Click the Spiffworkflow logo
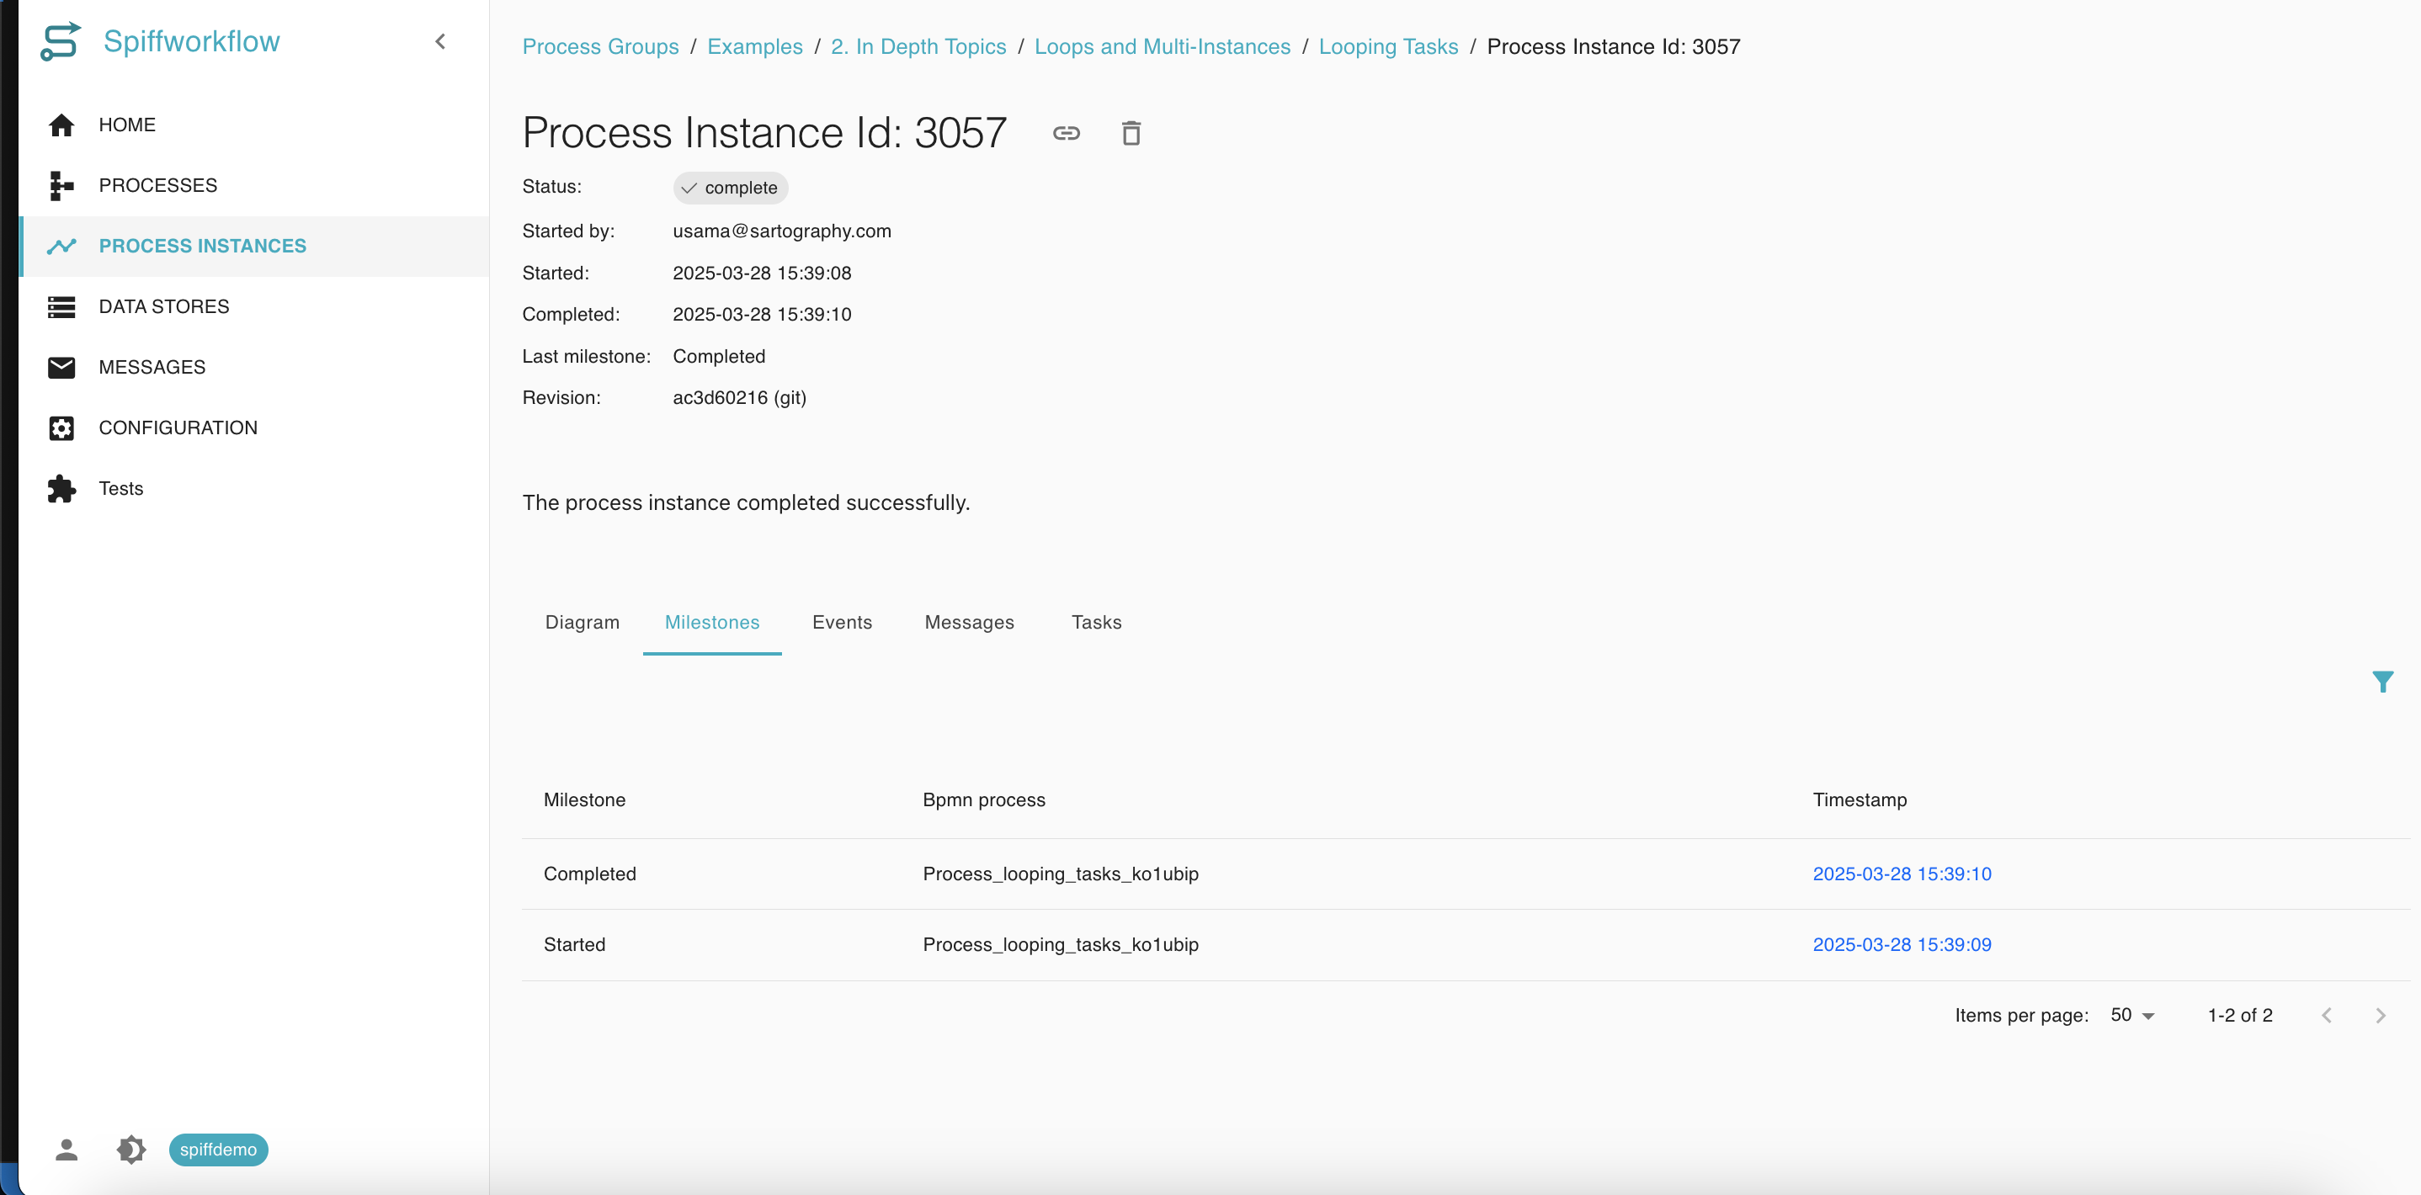This screenshot has height=1195, width=2421. 61,41
